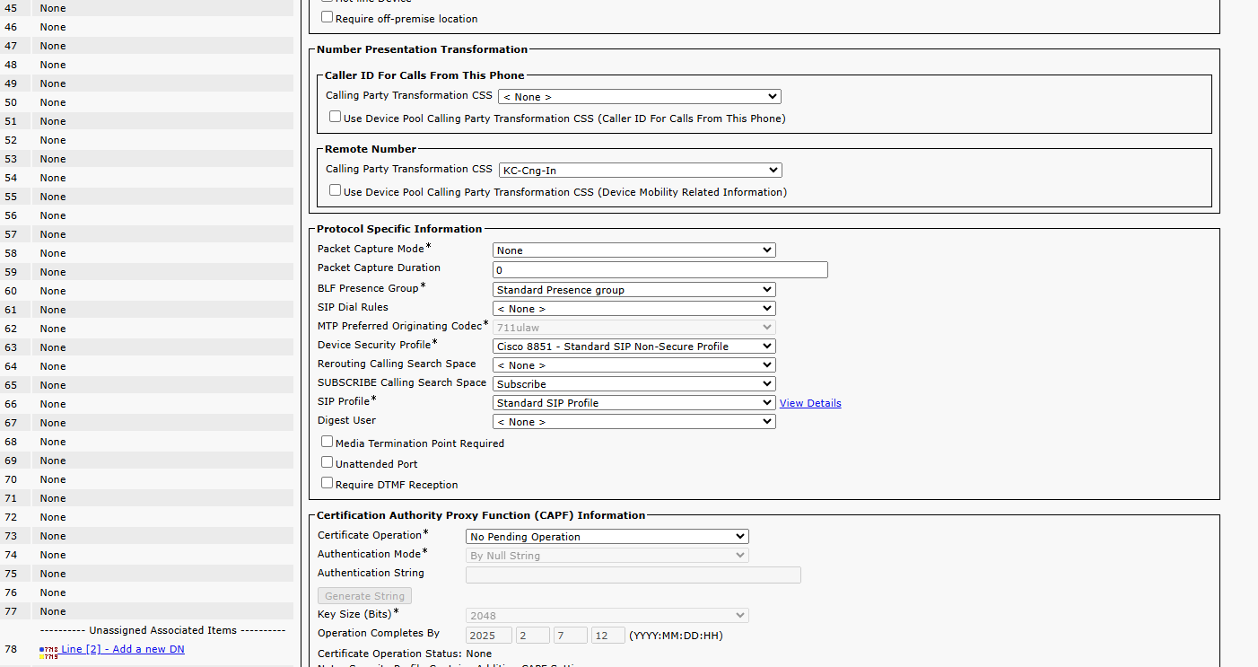
Task: Toggle Unattended Port checkbox
Action: coord(327,462)
